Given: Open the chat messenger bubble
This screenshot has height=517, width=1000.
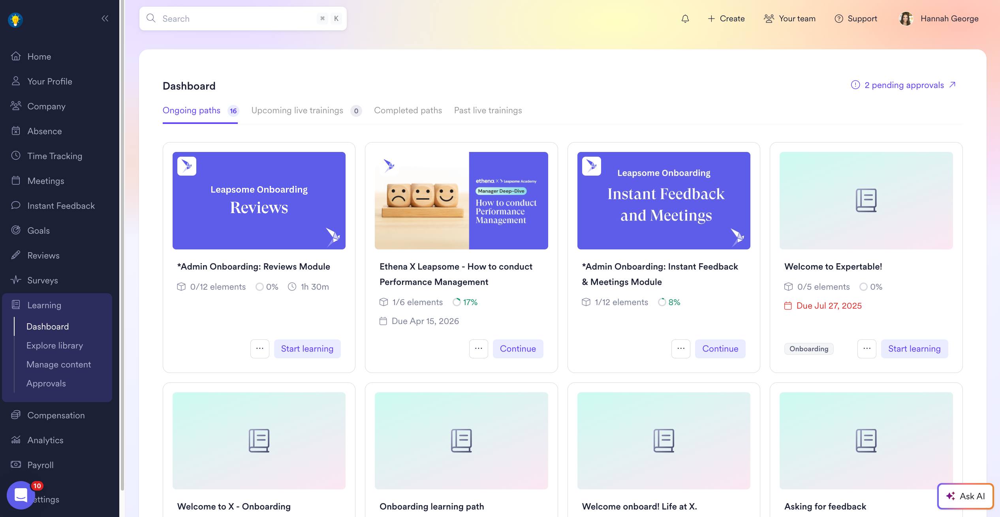Looking at the screenshot, I should (x=21, y=495).
